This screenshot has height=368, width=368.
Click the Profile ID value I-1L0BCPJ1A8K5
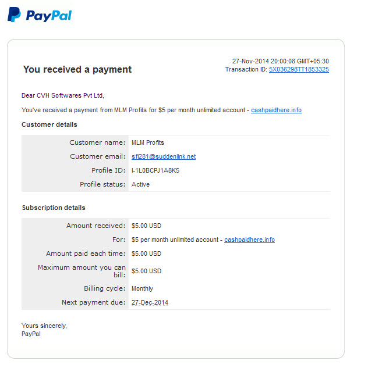pyautogui.click(x=155, y=170)
